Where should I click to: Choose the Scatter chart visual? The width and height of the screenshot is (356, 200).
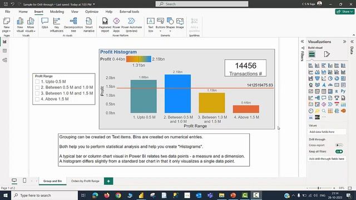[324, 78]
